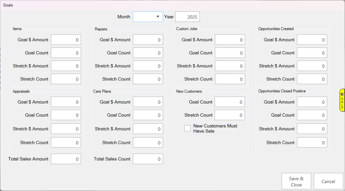Image resolution: width=345 pixels, height=191 pixels.
Task: Focus the Repairs Goal Count field
Action: (148, 53)
